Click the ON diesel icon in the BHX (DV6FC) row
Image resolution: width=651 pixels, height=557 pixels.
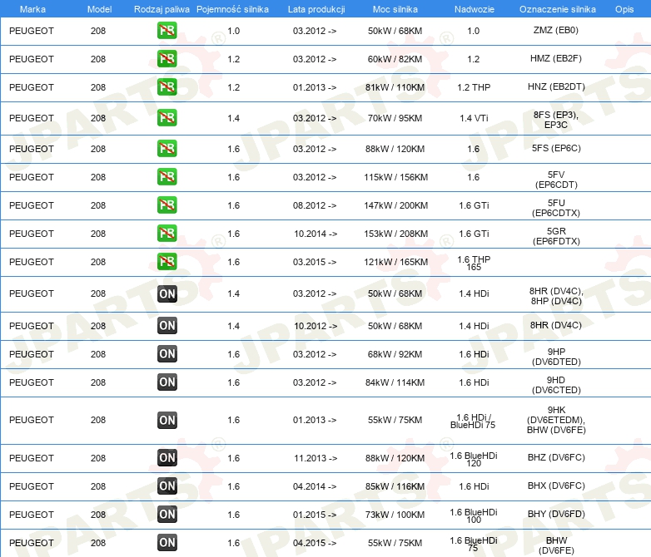pos(166,486)
